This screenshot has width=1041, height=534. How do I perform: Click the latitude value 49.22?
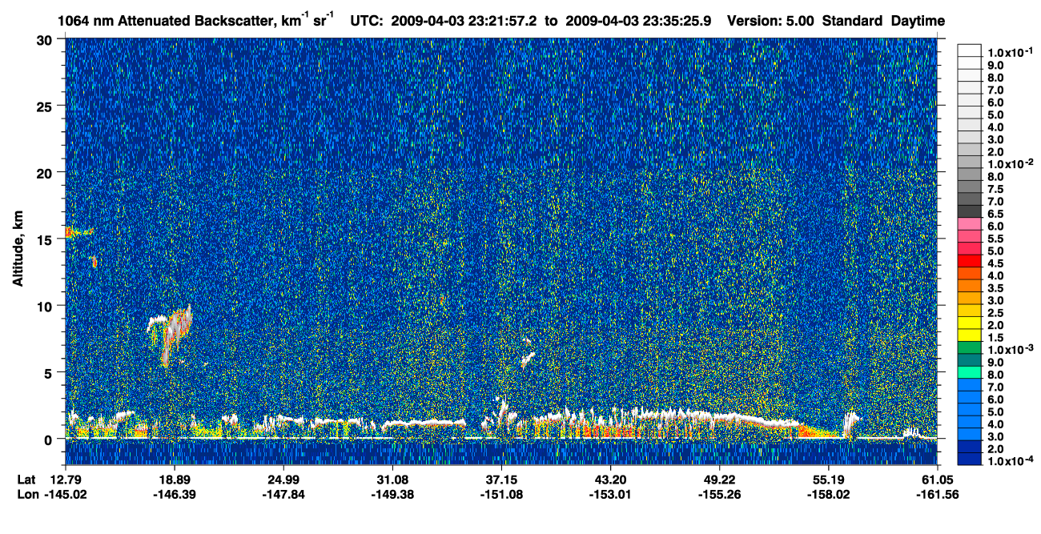point(719,480)
